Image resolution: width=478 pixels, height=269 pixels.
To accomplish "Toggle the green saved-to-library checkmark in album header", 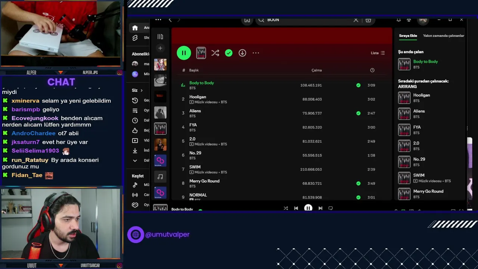I will coord(229,53).
